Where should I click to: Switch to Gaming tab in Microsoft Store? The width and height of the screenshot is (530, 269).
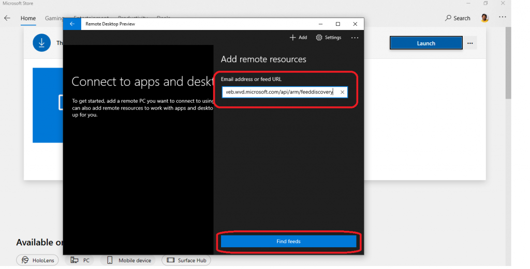pyautogui.click(x=54, y=18)
